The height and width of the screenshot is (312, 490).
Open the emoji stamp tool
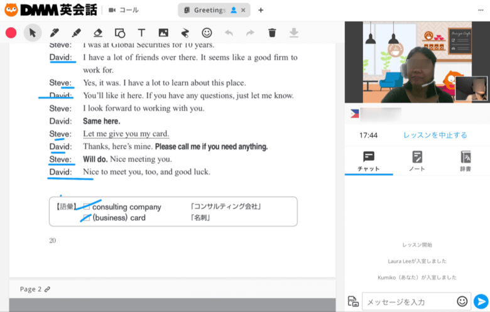(x=207, y=33)
